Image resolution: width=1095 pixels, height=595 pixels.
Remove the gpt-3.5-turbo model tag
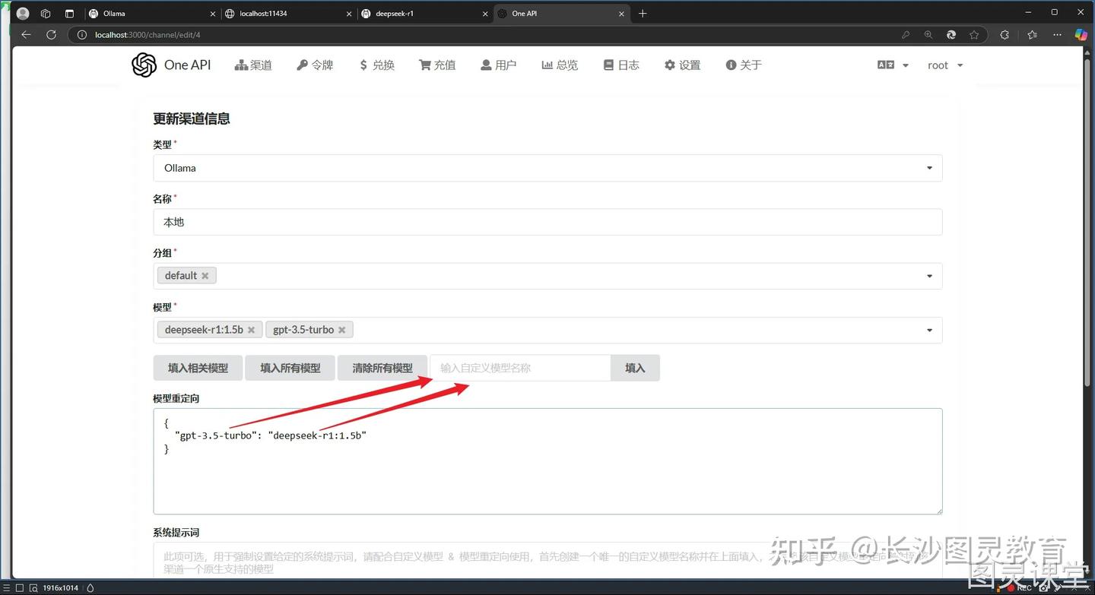tap(341, 329)
